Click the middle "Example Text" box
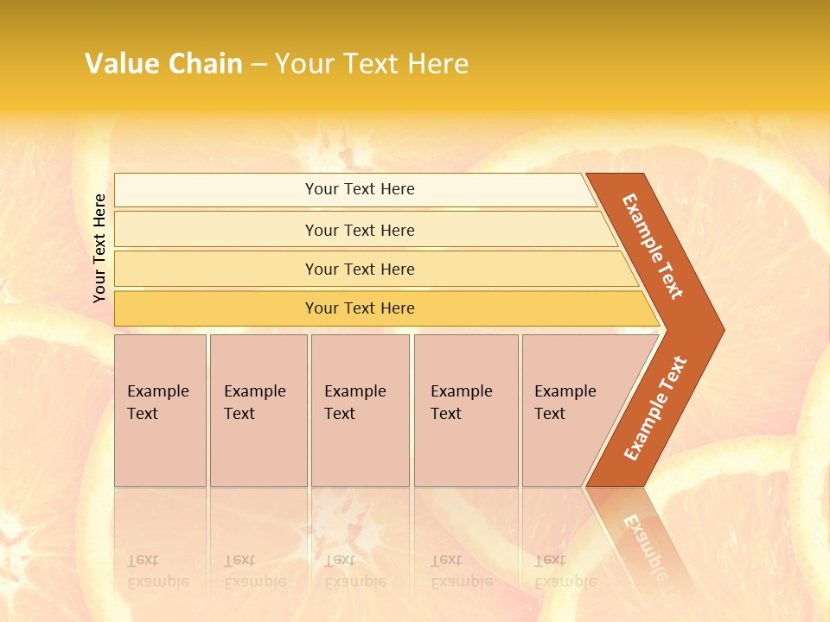Image resolution: width=830 pixels, height=622 pixels. [x=360, y=410]
